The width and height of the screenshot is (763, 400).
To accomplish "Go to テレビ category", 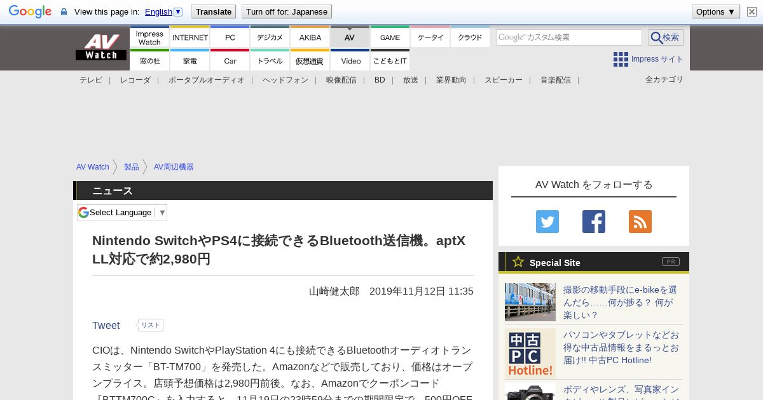I will pyautogui.click(x=91, y=80).
